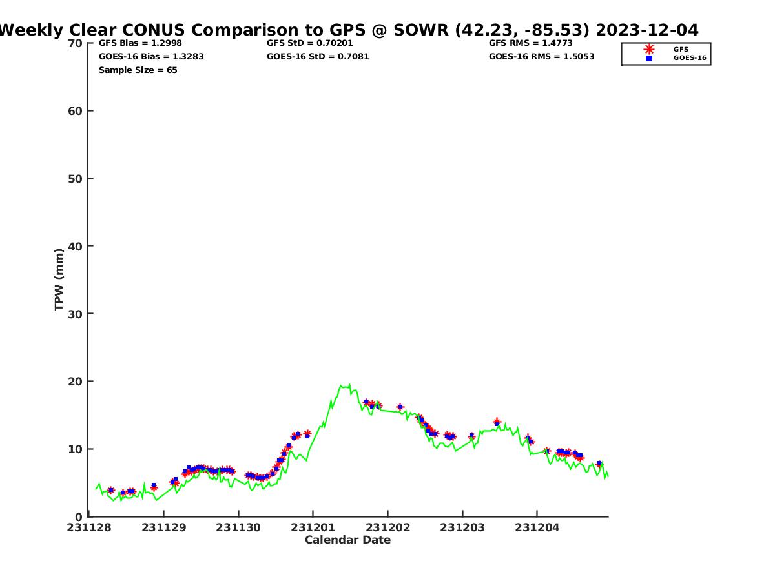Click the TPW (mm) y-axis label

[x=59, y=280]
